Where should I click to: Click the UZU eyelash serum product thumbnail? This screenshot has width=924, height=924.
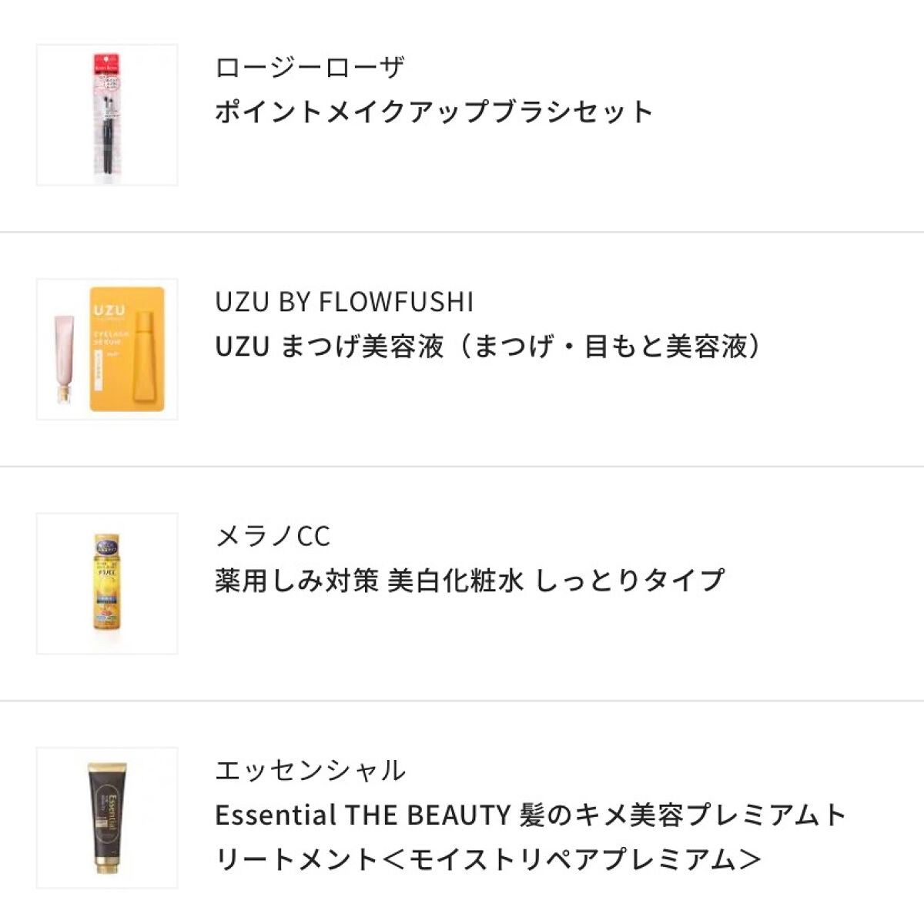(107, 350)
